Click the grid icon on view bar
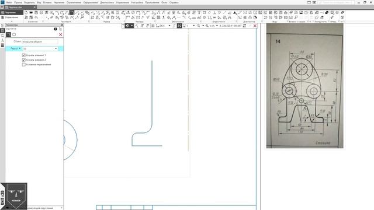Viewport: 374px width, 210px height. point(153,26)
